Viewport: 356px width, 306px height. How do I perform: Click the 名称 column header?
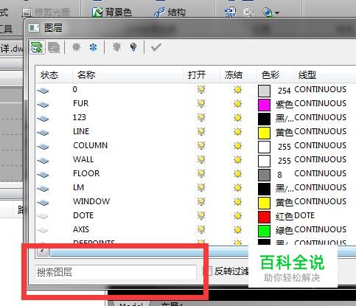(128, 74)
